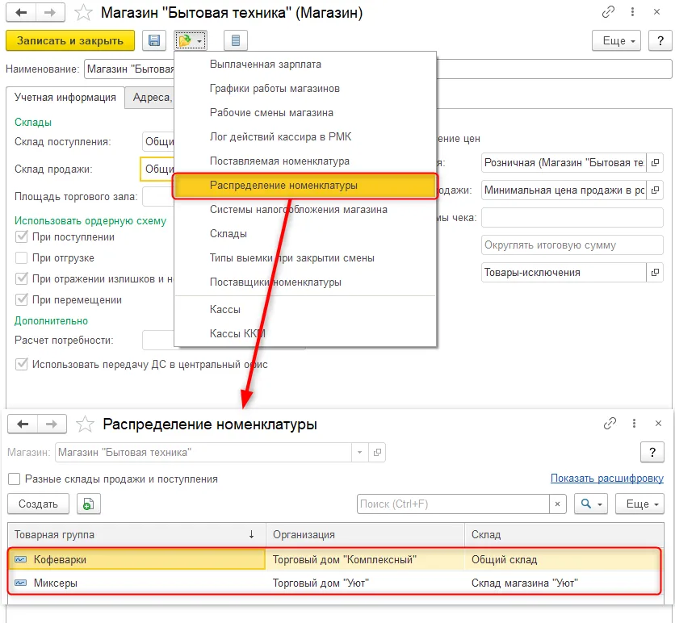Toggle Использовать передачу ДС в центральный офис
This screenshot has width=675, height=623.
click(x=22, y=365)
